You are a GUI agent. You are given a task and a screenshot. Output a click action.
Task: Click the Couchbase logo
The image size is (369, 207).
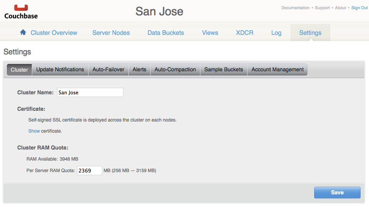(21, 11)
